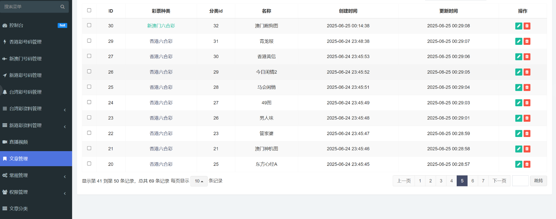This screenshot has width=556, height=219.
Task: Open the 新澳门六合彩 link in row 30
Action: 161,26
